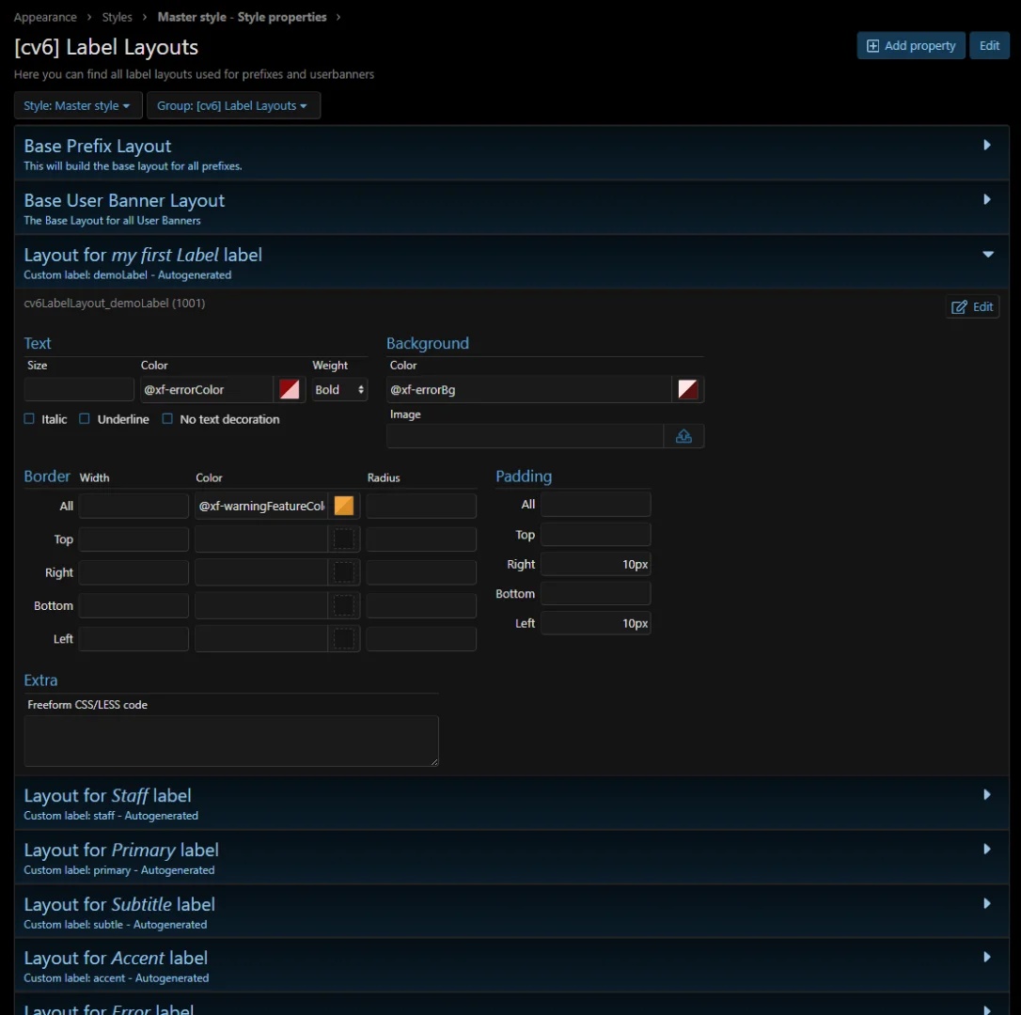Screen dimensions: 1021x1015
Task: Expand the Layout for Staff label section
Action: click(x=986, y=795)
